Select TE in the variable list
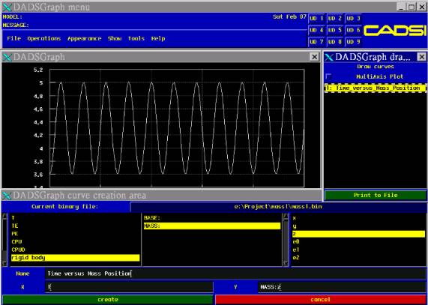This screenshot has height=305, width=428. click(76, 226)
